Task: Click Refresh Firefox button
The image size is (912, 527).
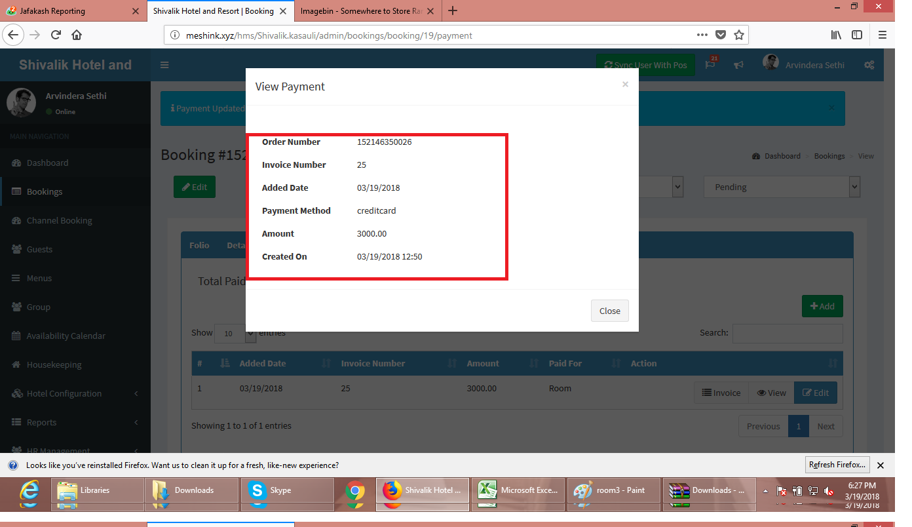Action: pyautogui.click(x=837, y=465)
